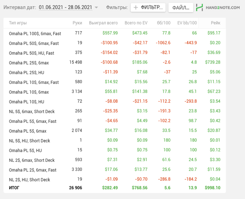Click EV bb/100 cell -293.8
Viewport: 245px width, 199px height.
[x=191, y=101]
